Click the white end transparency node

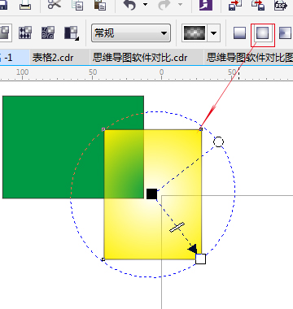(x=200, y=259)
